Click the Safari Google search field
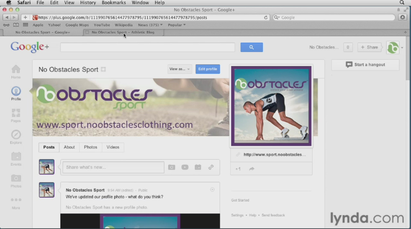This screenshot has height=229, width=411. tap(334, 17)
